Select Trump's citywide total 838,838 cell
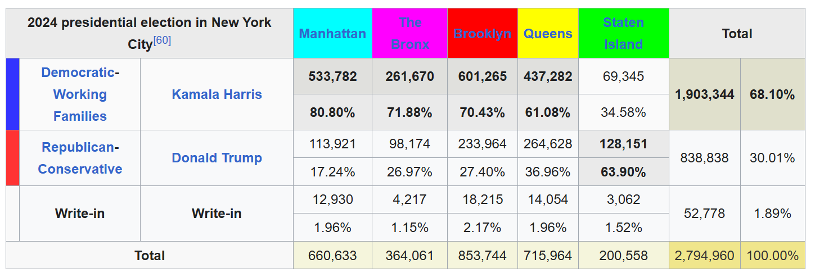The height and width of the screenshot is (277, 815). click(x=704, y=158)
